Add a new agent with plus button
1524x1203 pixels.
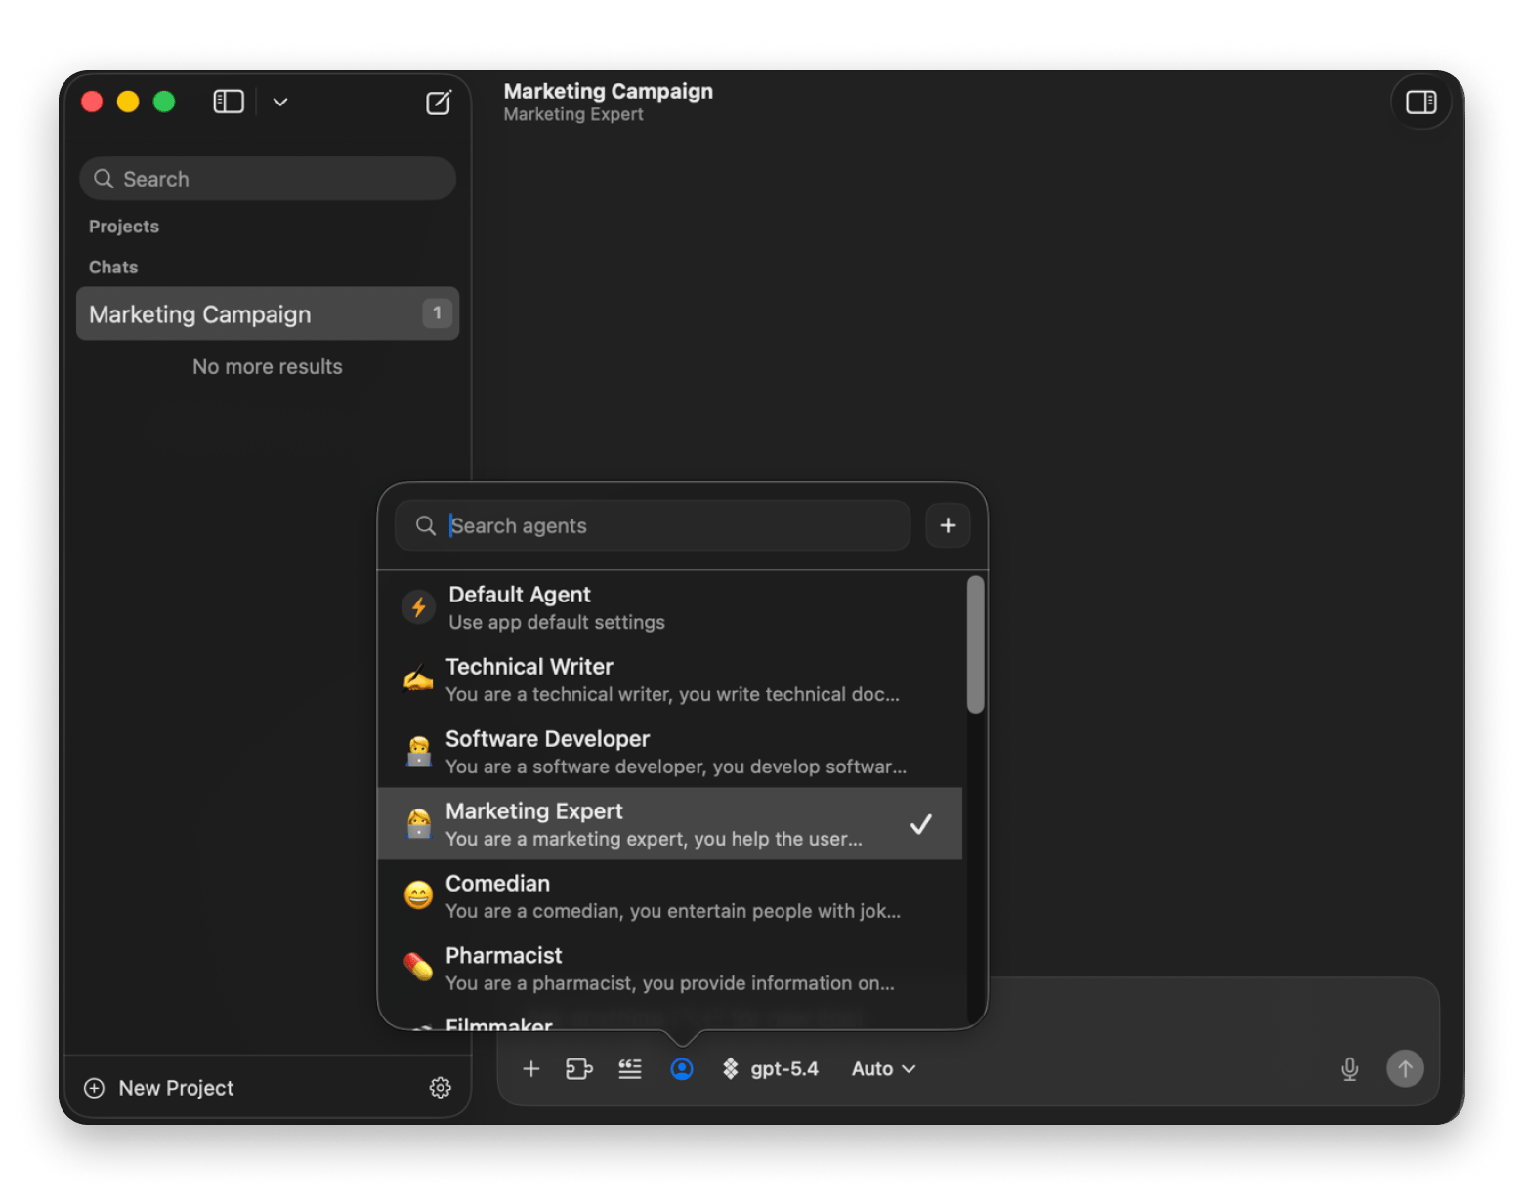tap(948, 525)
